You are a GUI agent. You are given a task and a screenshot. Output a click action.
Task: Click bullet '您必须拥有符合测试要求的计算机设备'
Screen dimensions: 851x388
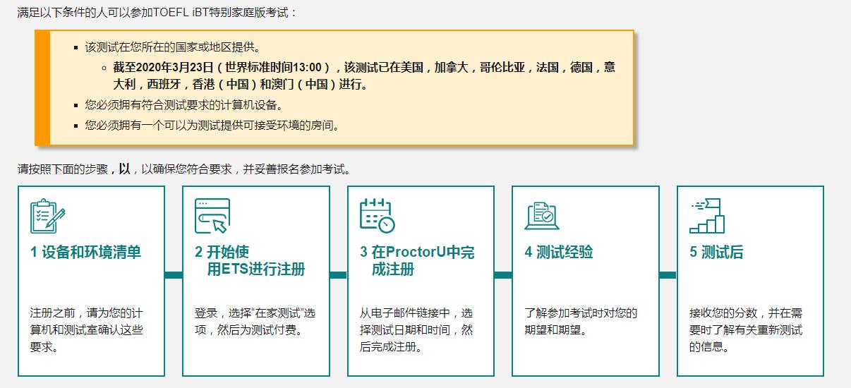184,105
